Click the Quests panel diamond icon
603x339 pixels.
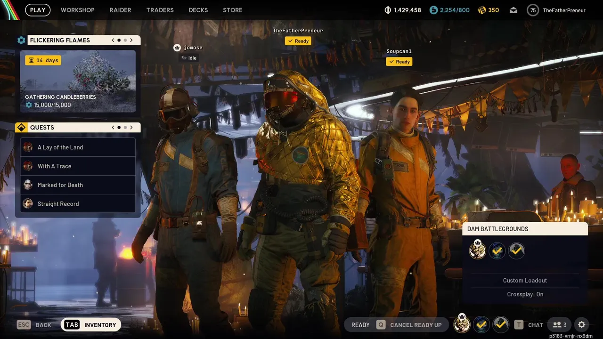(21, 128)
